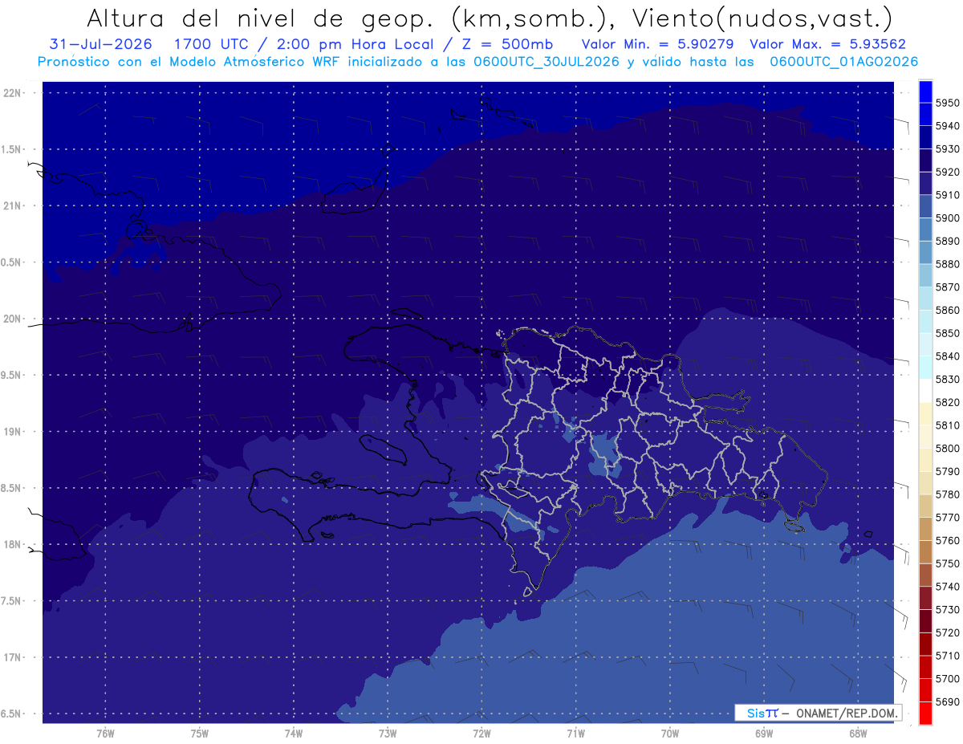The image size is (963, 744).
Task: Click the 69W longitude axis label
Action: (x=764, y=733)
